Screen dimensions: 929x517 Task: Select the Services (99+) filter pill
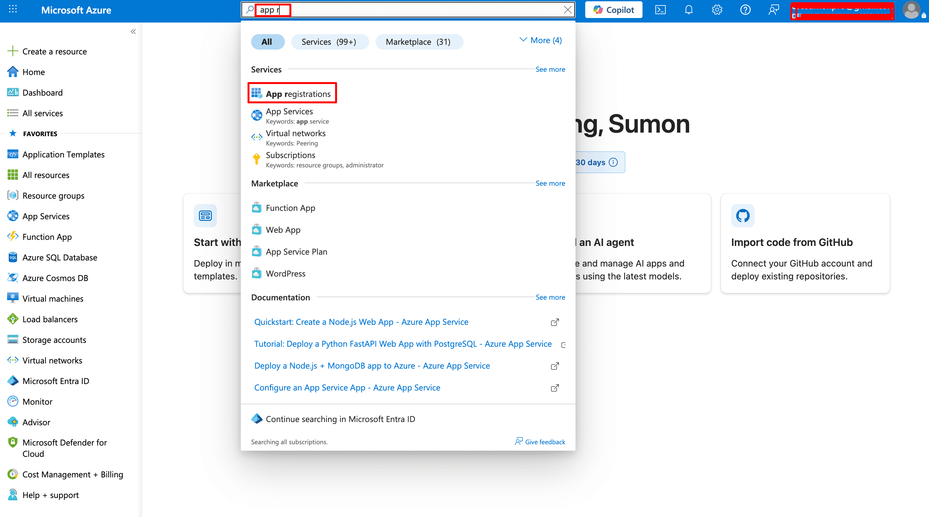pyautogui.click(x=330, y=42)
